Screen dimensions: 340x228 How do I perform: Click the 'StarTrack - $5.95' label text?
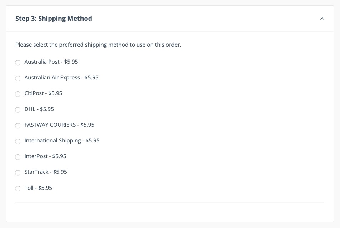46,172
